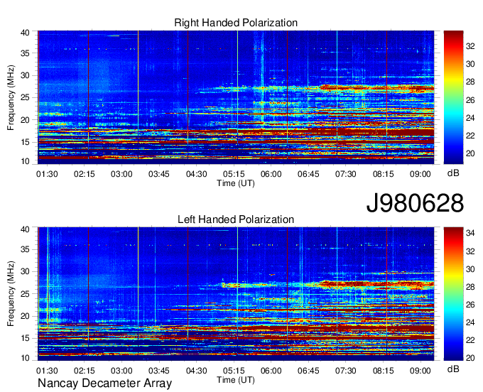Click "Frequency (MHz)" axis label of Left Handed plot
The height and width of the screenshot is (392, 483).
click(x=11, y=294)
